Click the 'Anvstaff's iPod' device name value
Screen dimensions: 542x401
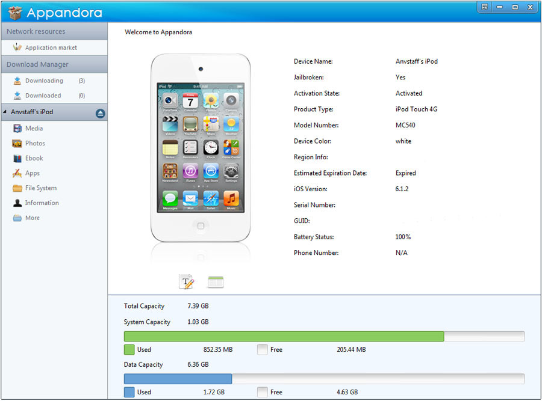[417, 61]
